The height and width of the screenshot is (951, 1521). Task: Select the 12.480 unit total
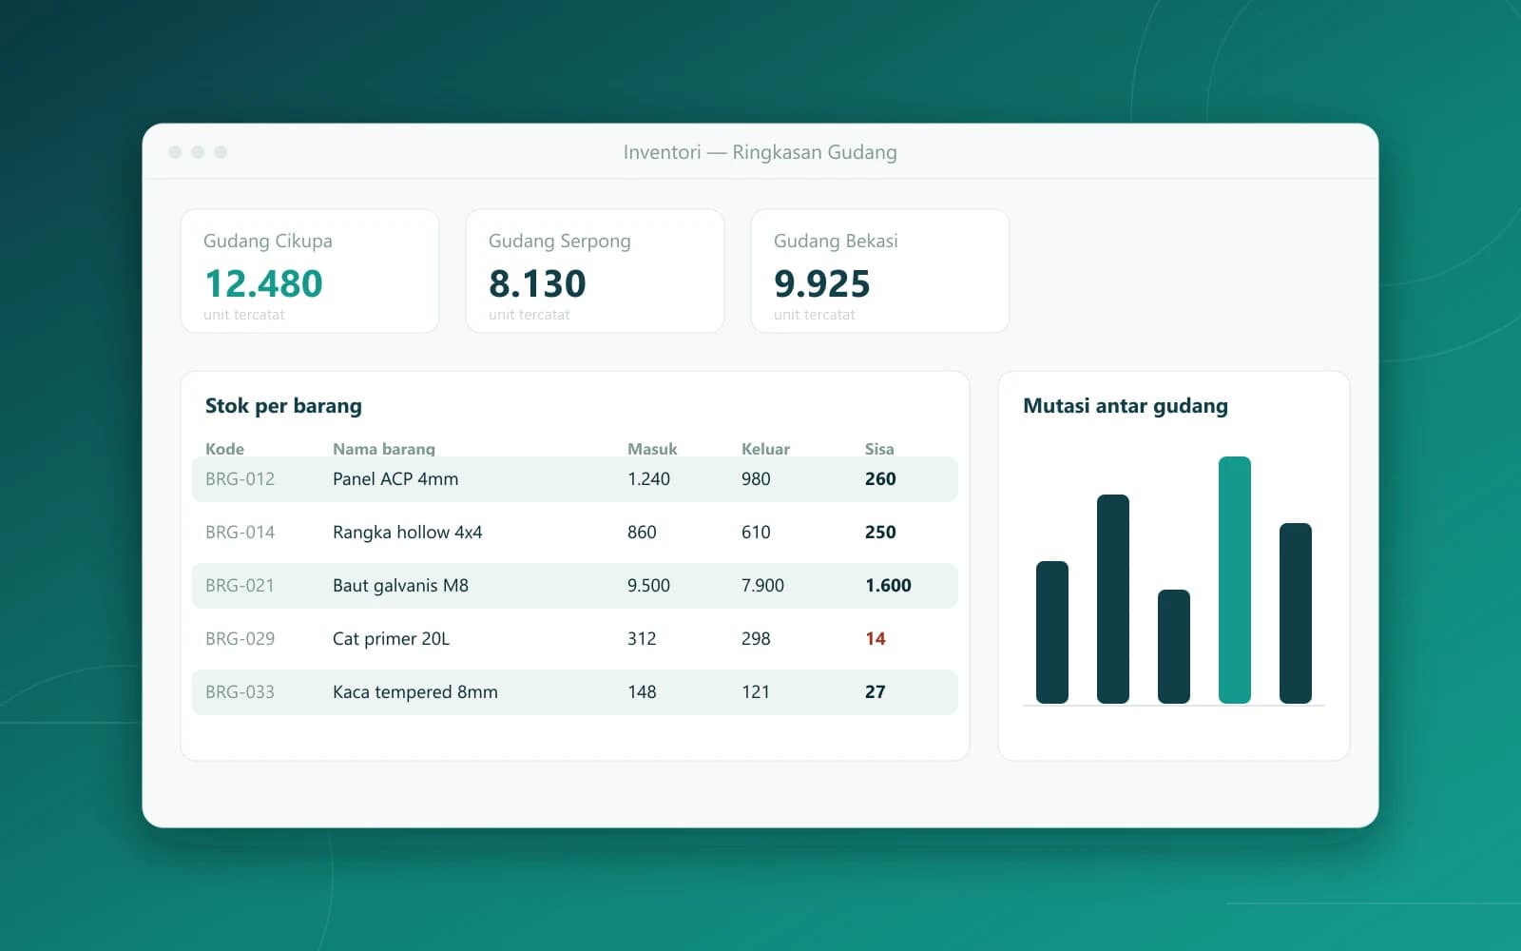[263, 283]
